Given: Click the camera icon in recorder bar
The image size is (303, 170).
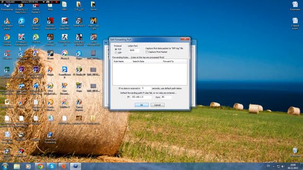Looking at the screenshot, I should coord(48,2).
